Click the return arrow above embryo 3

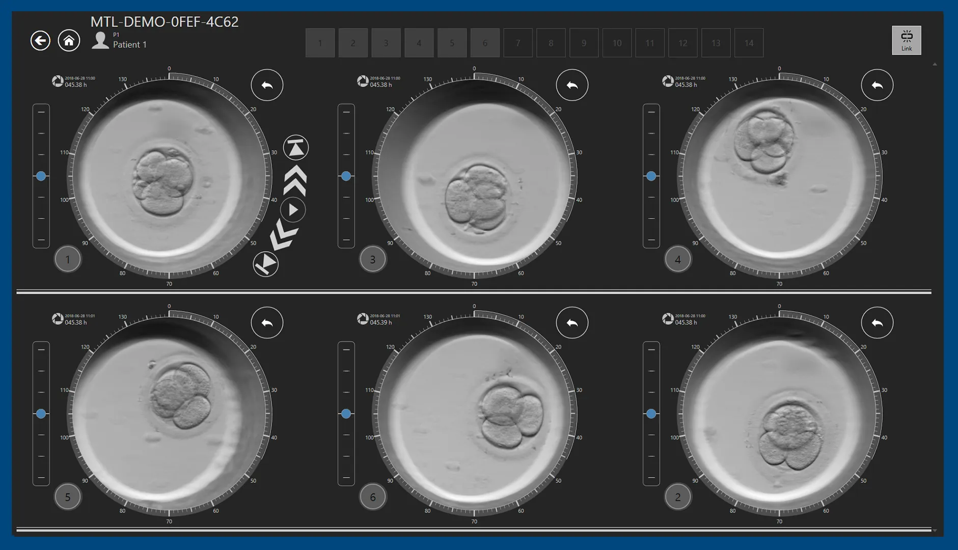point(572,85)
